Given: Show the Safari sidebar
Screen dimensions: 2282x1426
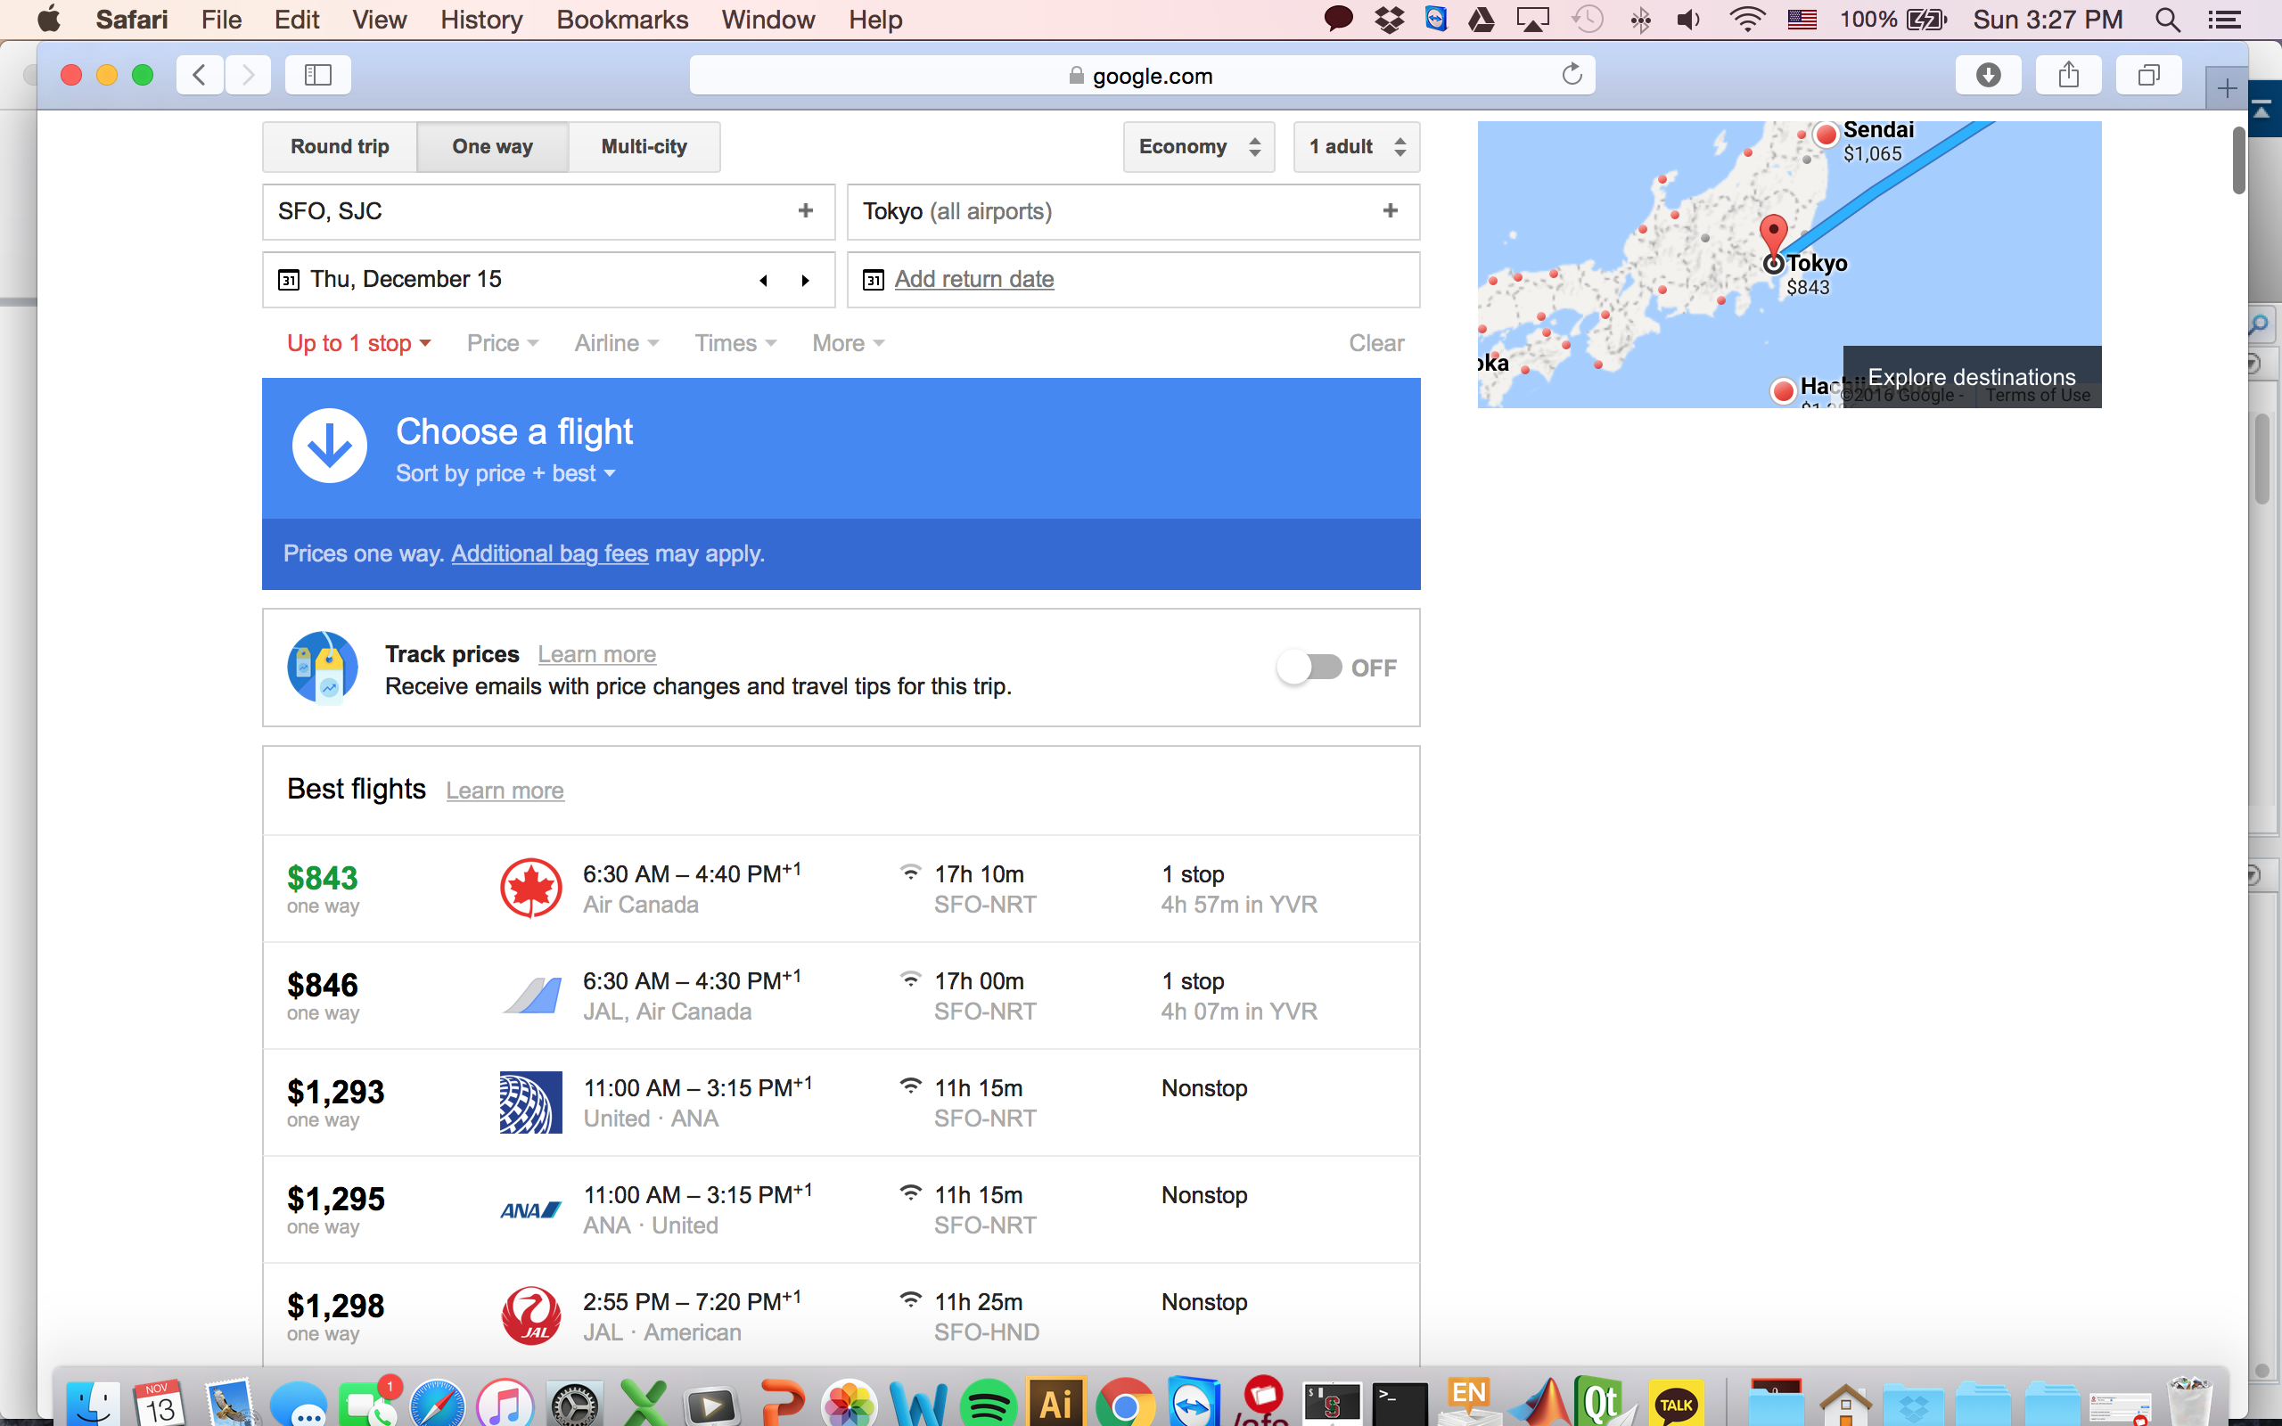Looking at the screenshot, I should pos(317,75).
